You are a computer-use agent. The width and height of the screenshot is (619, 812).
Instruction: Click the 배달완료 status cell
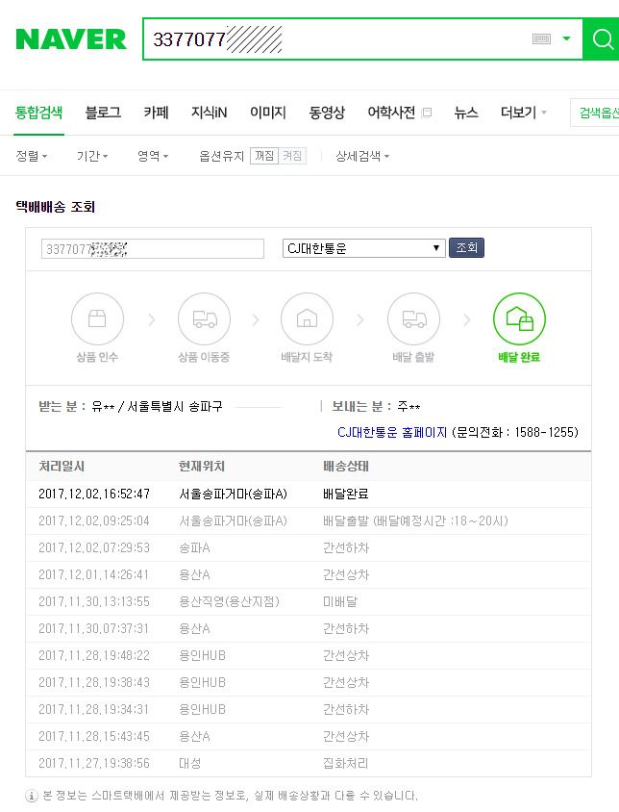pyautogui.click(x=346, y=495)
